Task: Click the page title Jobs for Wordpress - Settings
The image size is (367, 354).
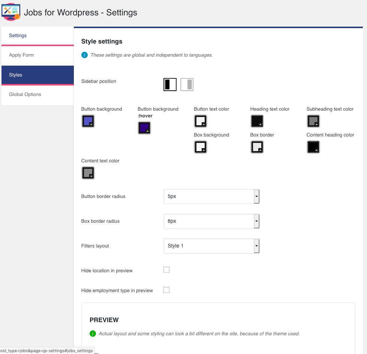Action: point(81,12)
